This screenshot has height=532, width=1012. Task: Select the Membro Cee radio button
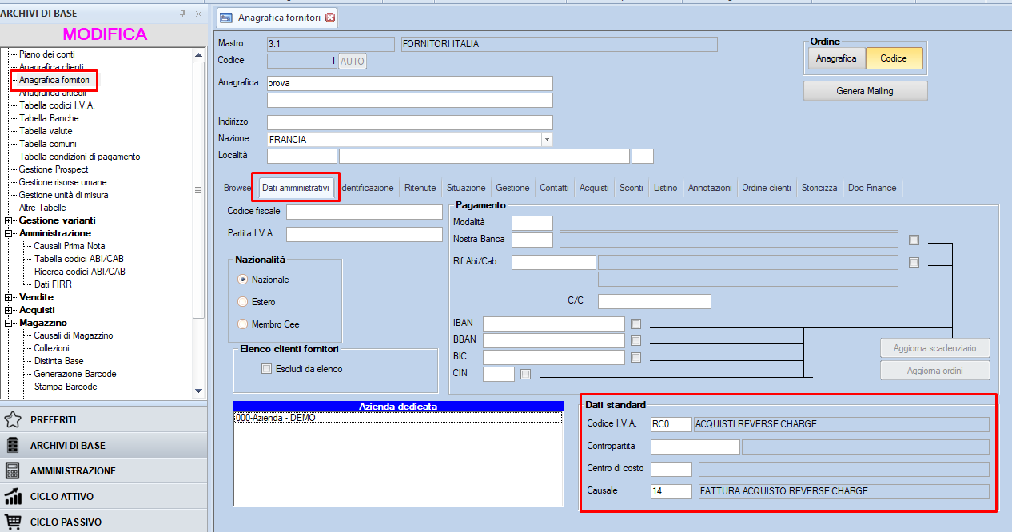[243, 324]
